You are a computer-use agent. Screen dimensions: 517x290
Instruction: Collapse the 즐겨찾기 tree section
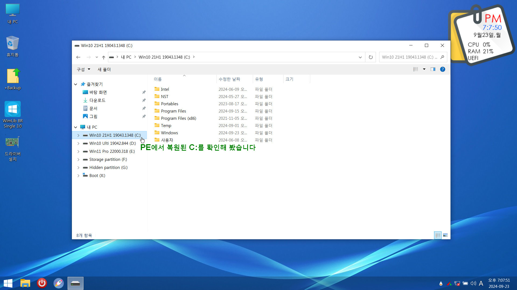76,84
